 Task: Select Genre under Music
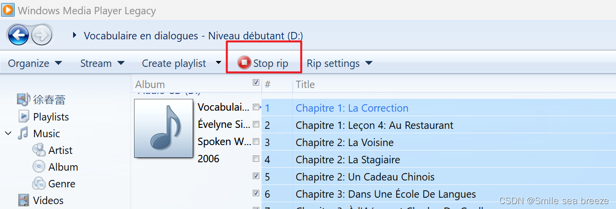tap(62, 184)
